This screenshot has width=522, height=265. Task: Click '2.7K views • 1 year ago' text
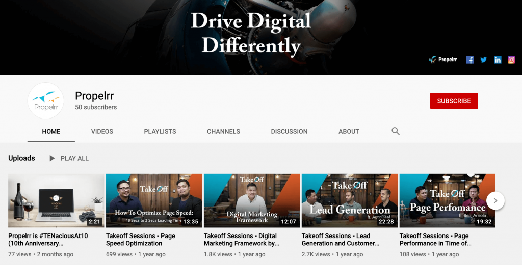[332, 254]
